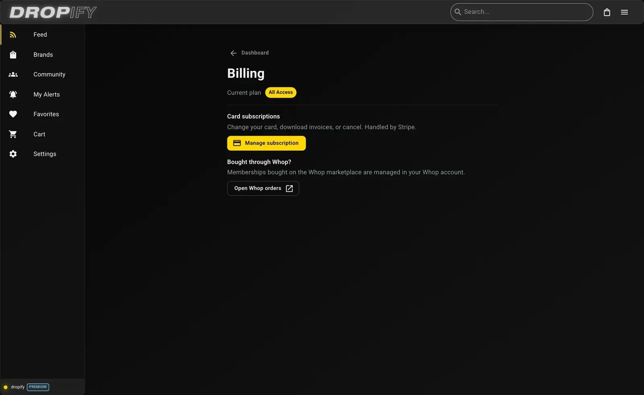Click the back arrow beside Dashboard
The width and height of the screenshot is (644, 395).
pyautogui.click(x=233, y=53)
